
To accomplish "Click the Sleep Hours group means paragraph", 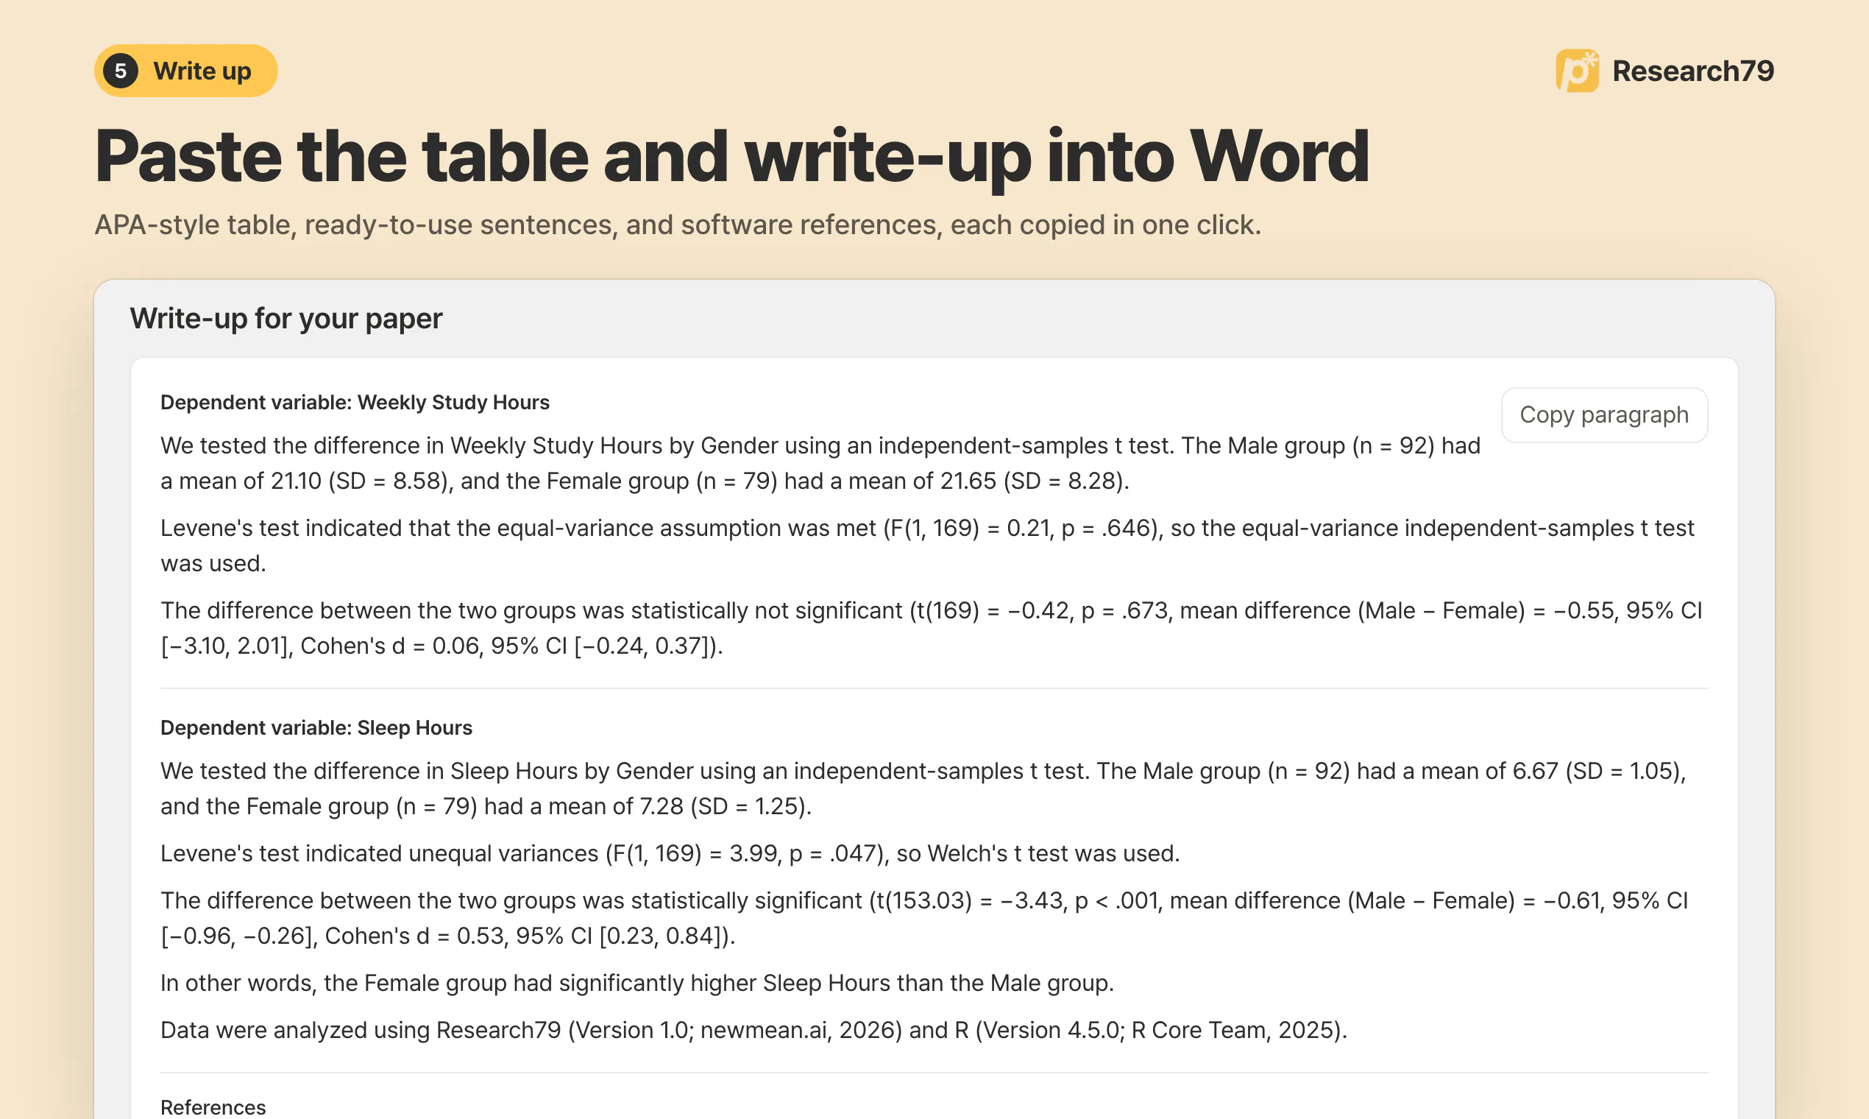I will pos(923,788).
